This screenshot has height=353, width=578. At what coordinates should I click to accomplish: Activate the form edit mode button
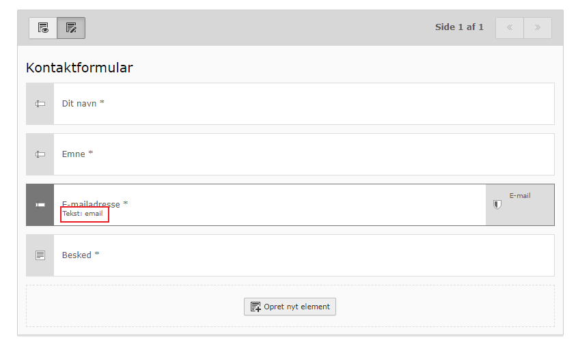(71, 28)
